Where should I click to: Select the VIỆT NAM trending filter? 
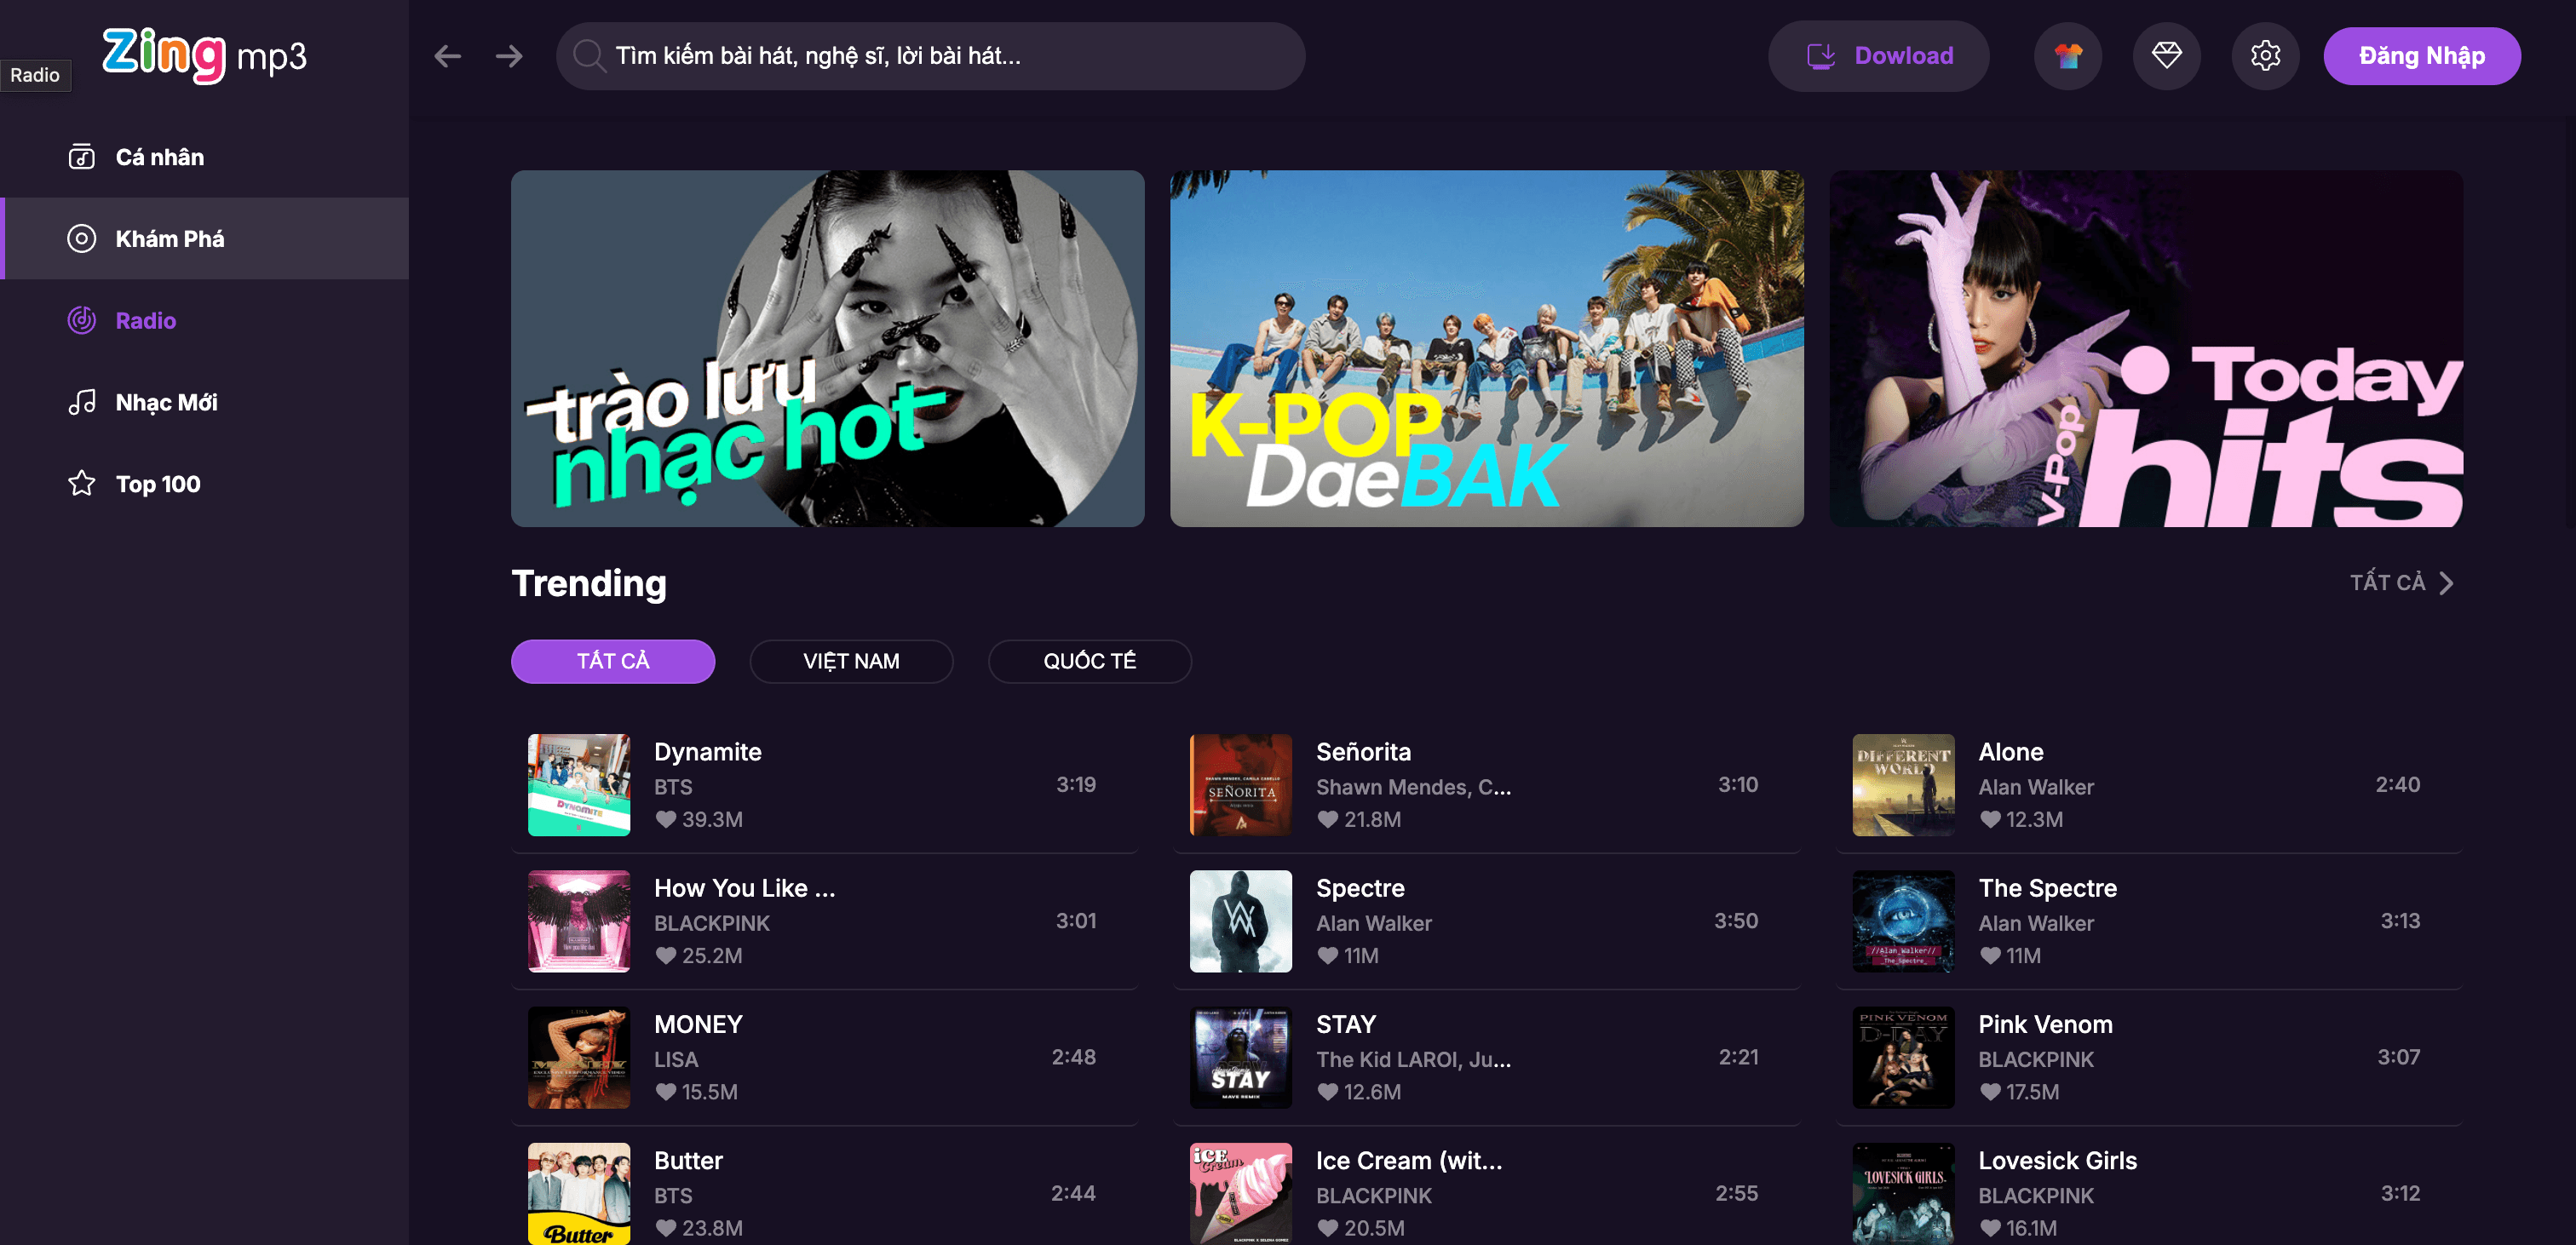coord(851,661)
